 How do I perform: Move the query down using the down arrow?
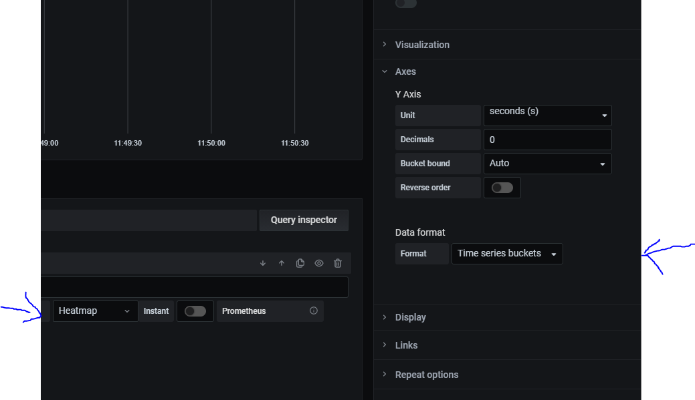coord(263,263)
